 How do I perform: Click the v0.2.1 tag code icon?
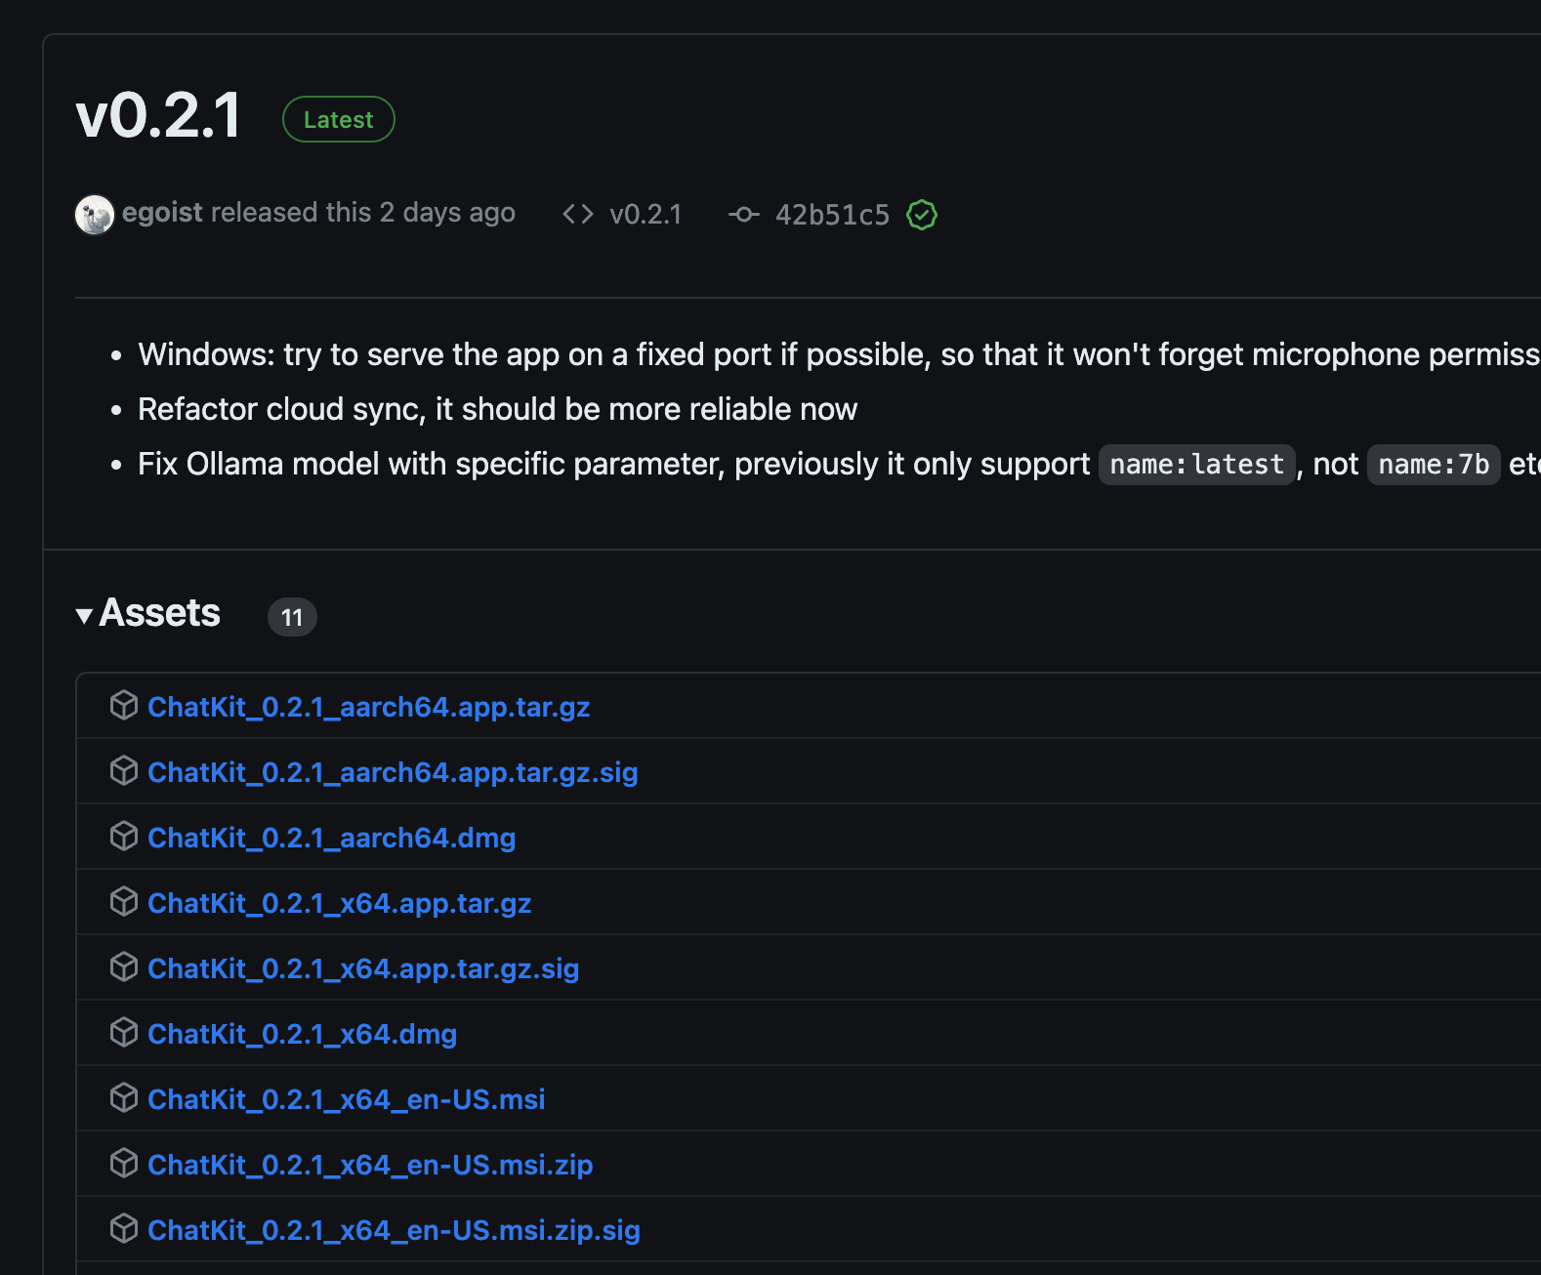point(578,214)
